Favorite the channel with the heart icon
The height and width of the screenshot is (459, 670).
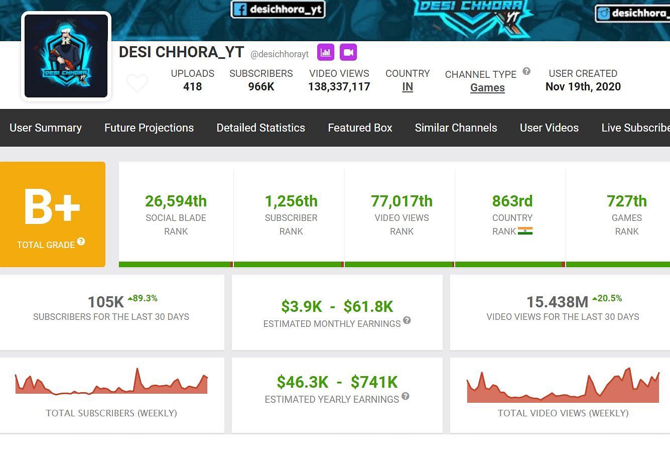tap(137, 83)
